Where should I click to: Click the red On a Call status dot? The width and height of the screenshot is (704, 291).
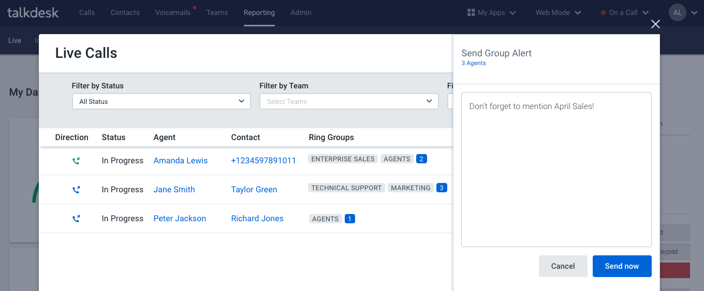coord(603,13)
